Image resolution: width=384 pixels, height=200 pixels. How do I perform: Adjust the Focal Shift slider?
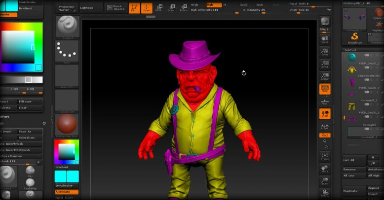pyautogui.click(x=310, y=4)
